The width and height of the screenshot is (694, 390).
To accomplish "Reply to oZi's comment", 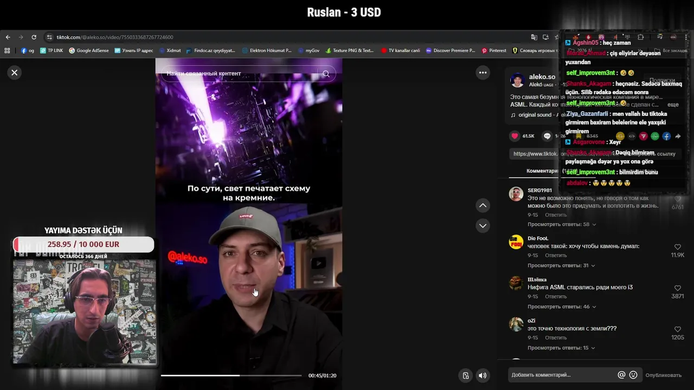I will coord(556,337).
